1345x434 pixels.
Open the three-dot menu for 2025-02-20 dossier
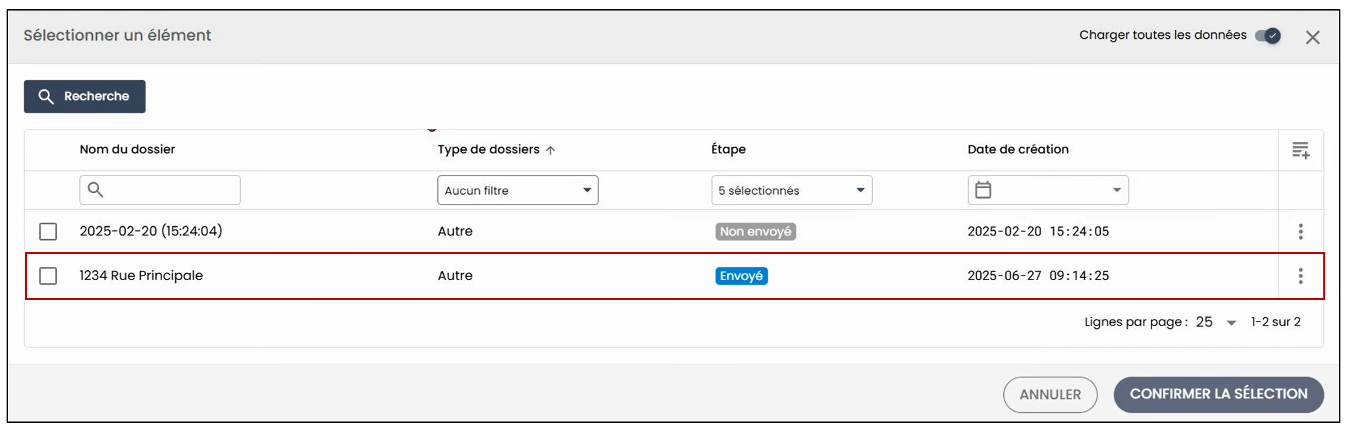point(1300,231)
